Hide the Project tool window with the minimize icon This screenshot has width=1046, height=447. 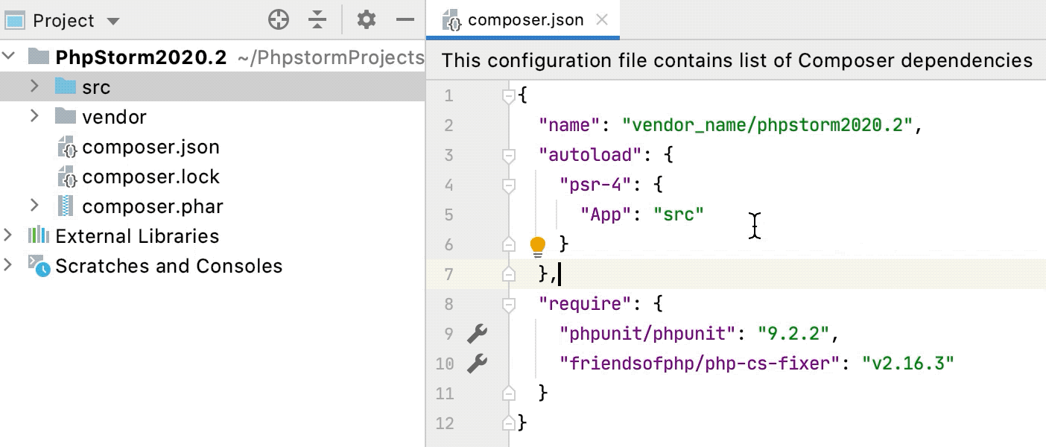click(x=405, y=20)
